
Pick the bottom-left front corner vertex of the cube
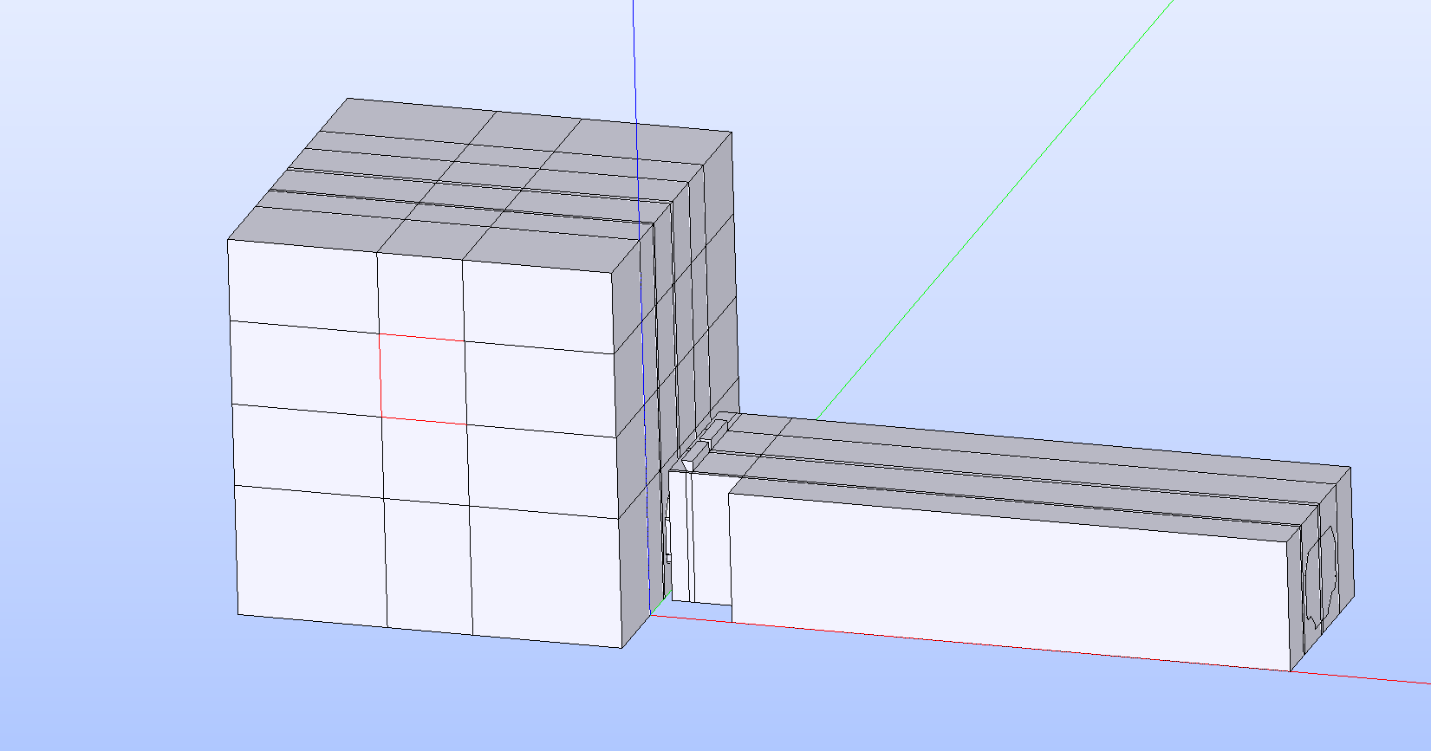[x=238, y=615]
